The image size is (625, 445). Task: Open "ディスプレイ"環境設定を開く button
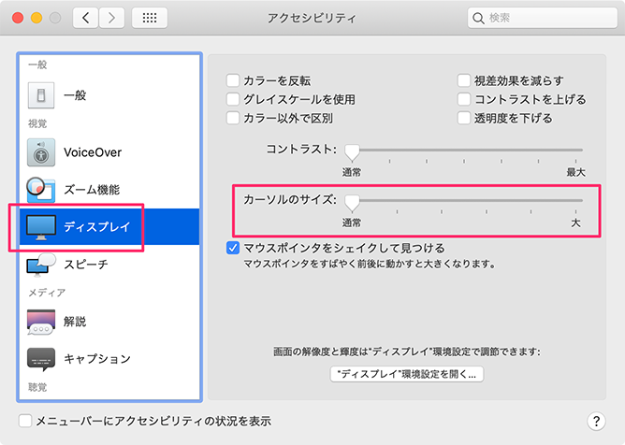tap(407, 374)
